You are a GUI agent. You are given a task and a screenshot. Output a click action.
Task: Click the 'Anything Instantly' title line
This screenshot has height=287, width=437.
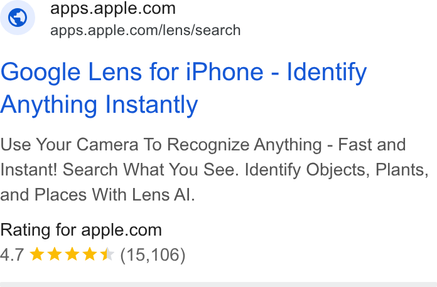click(x=99, y=105)
